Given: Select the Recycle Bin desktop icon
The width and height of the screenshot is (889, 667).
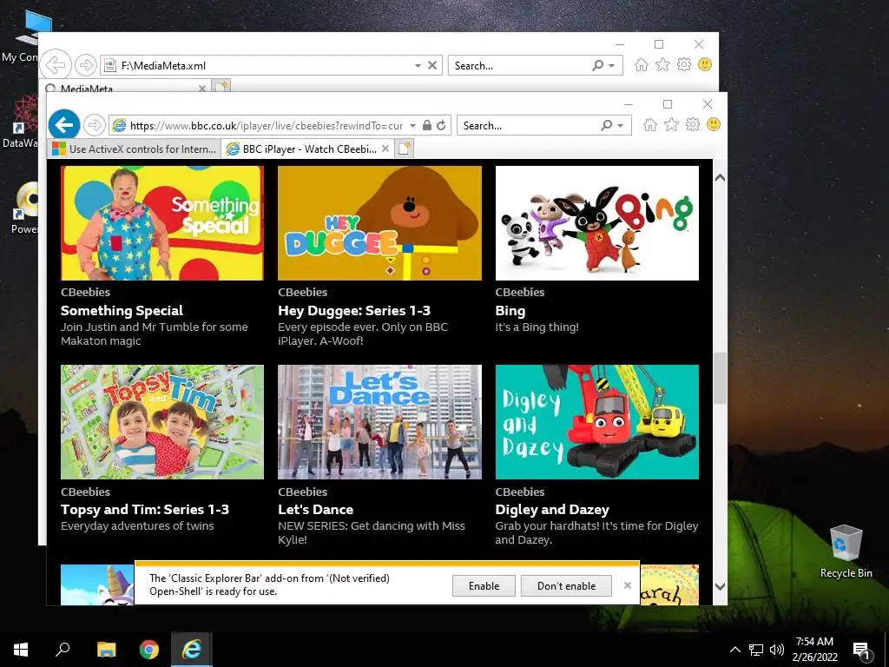Looking at the screenshot, I should tap(846, 551).
